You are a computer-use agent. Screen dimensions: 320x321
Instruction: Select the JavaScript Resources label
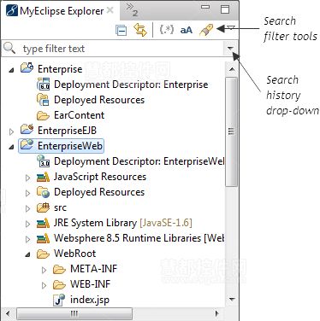click(x=100, y=177)
